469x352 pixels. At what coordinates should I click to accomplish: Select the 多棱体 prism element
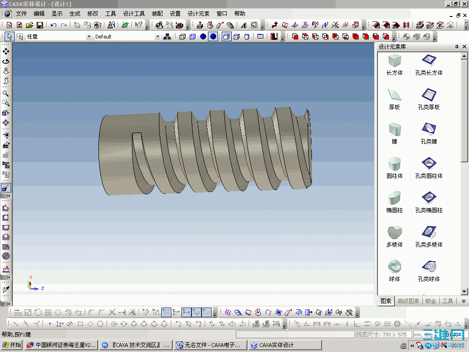pos(394,237)
